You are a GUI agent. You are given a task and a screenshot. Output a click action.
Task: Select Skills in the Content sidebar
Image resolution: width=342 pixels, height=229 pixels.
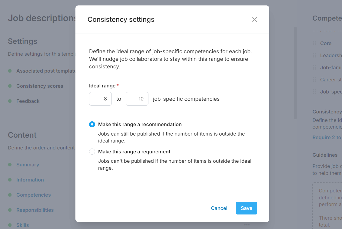(22, 225)
